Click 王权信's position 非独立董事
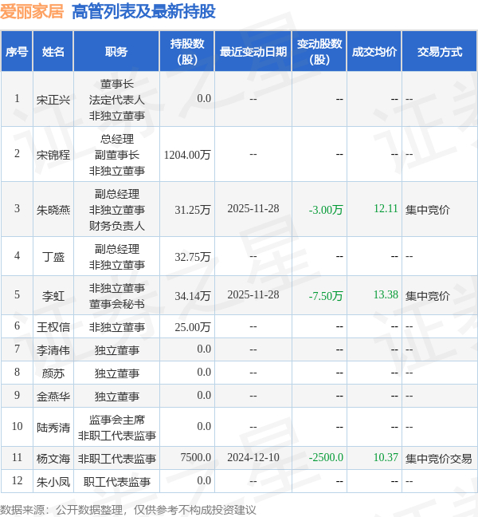478x517 pixels. [x=117, y=327]
